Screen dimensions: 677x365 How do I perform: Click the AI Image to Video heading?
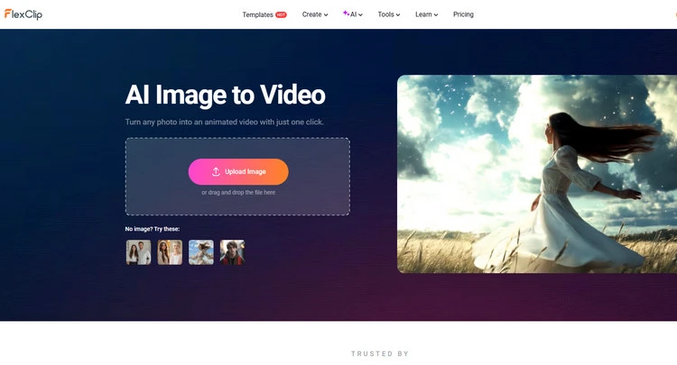tap(225, 95)
